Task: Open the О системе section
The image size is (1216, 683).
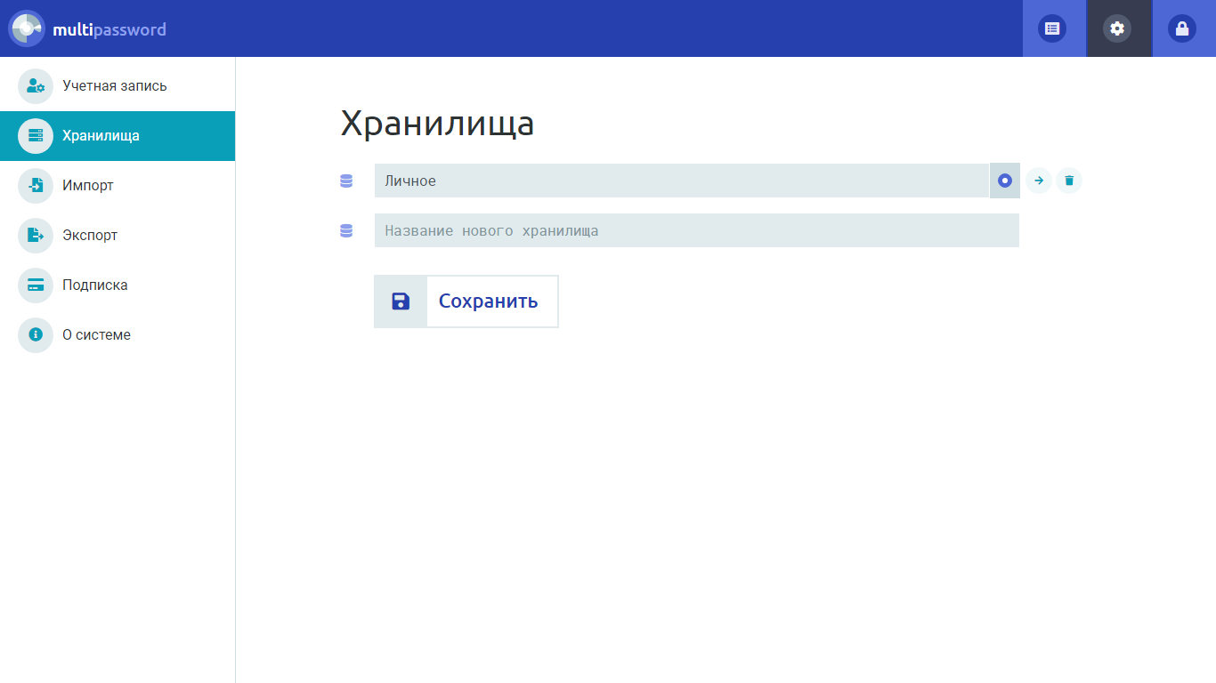Action: point(118,335)
